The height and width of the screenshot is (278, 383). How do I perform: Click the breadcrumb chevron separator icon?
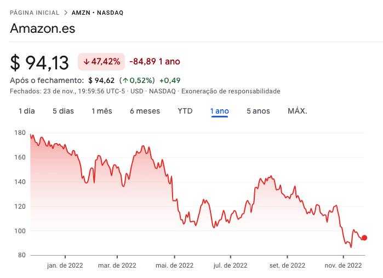(x=66, y=13)
